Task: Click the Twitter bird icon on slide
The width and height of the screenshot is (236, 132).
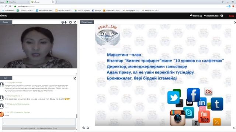Action: pyautogui.click(x=173, y=98)
